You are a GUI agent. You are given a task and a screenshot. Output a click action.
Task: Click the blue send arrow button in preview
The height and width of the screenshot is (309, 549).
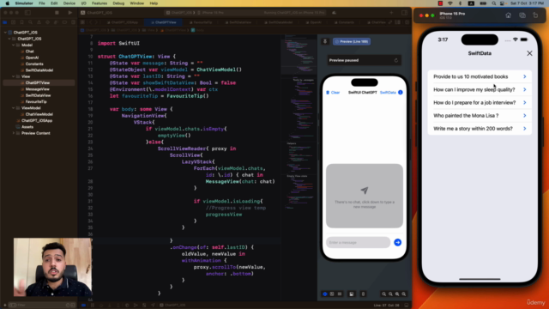398,242
